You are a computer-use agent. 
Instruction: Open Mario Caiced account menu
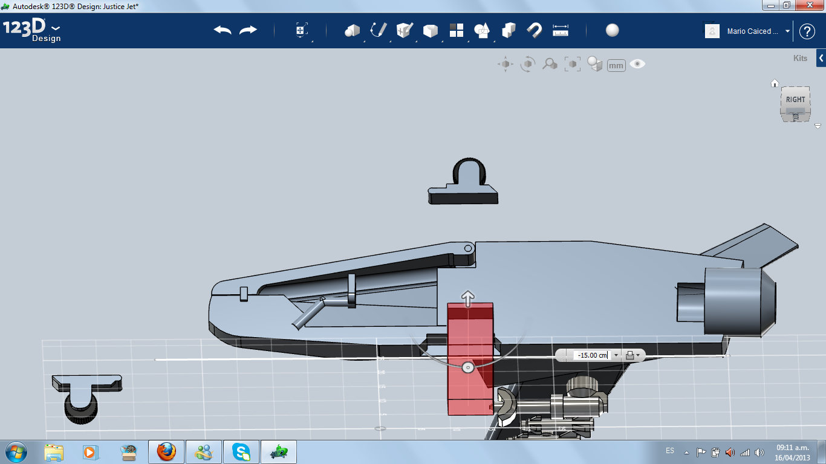(x=759, y=31)
